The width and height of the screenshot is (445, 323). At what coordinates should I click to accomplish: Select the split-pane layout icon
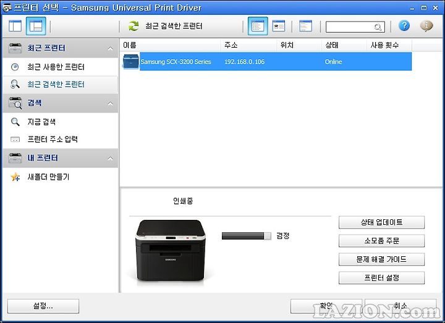pos(36,26)
